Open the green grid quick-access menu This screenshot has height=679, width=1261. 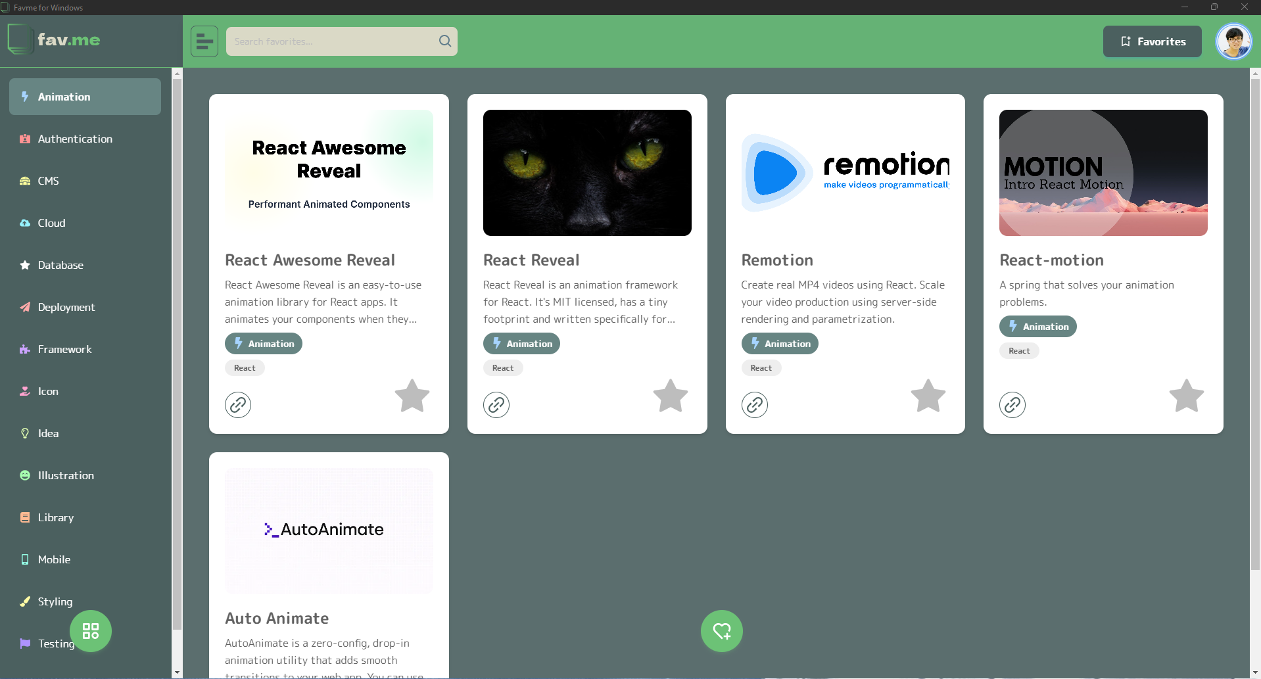point(91,631)
